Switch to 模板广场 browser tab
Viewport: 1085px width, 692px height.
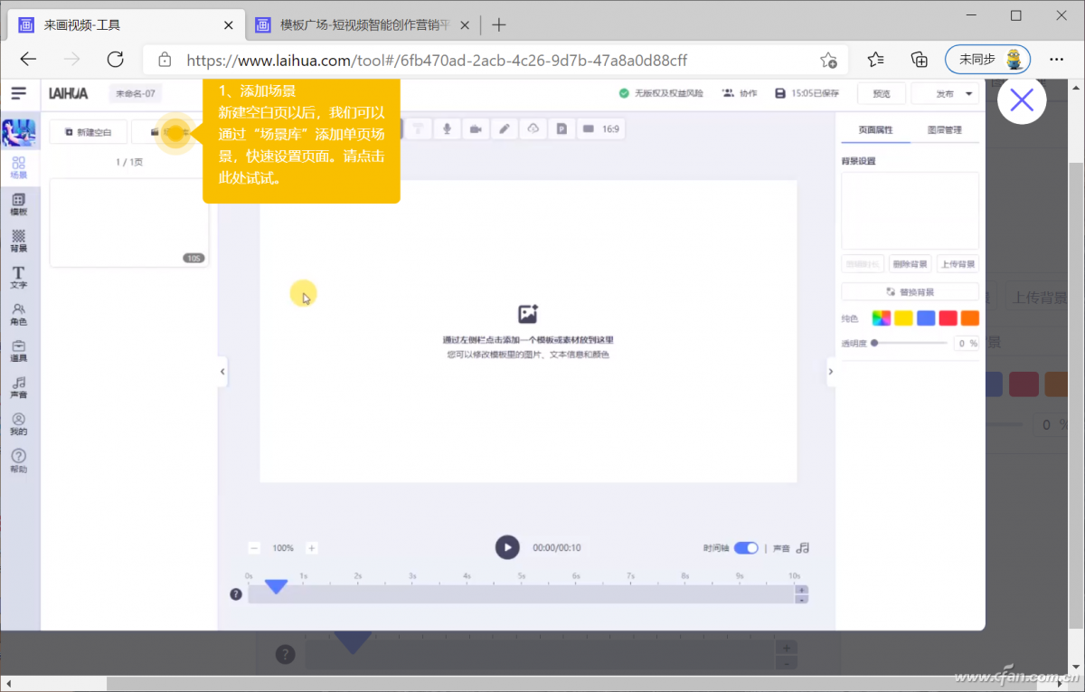point(363,24)
